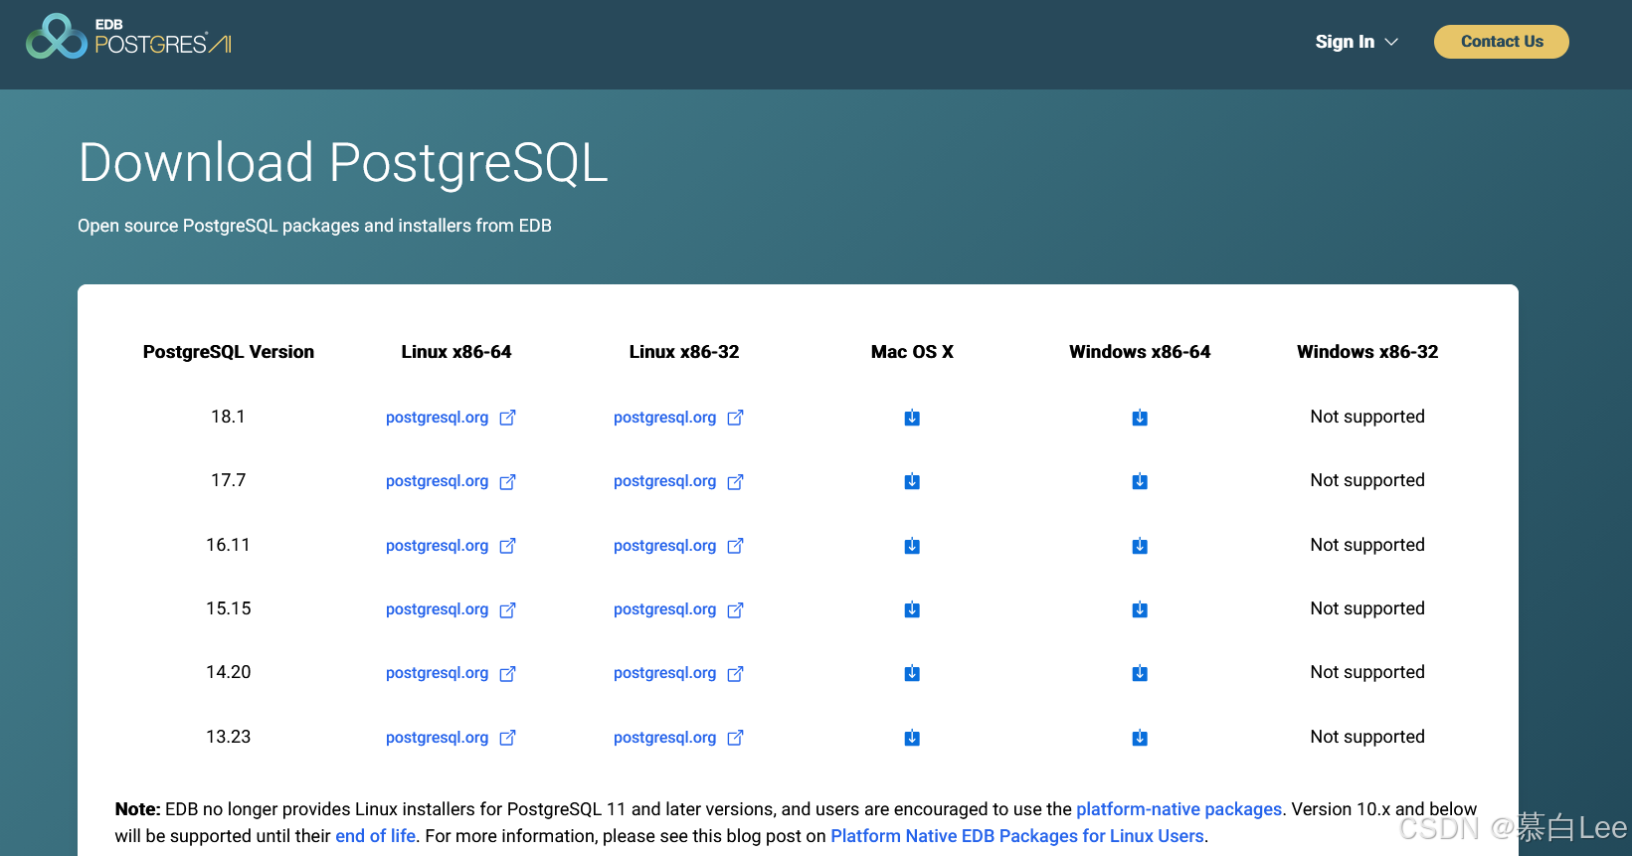
Task: Download PostgreSQL 14.20 for Mac OS X
Action: pos(912,673)
